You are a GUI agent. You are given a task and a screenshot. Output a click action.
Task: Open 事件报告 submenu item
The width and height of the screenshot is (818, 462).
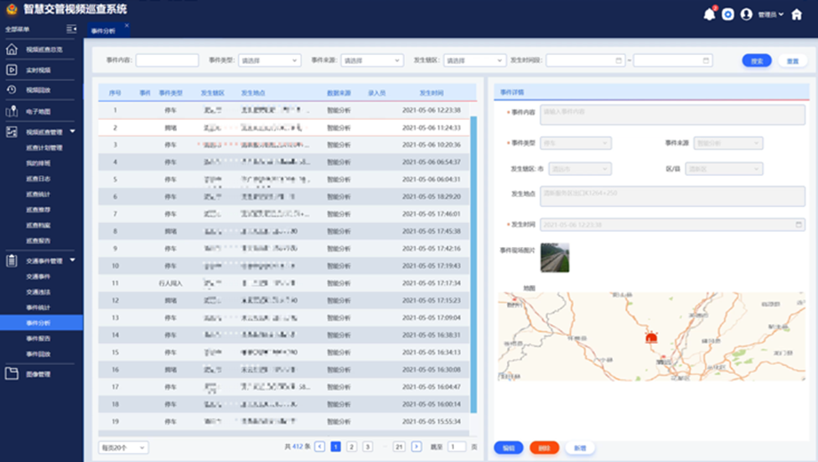coord(38,339)
